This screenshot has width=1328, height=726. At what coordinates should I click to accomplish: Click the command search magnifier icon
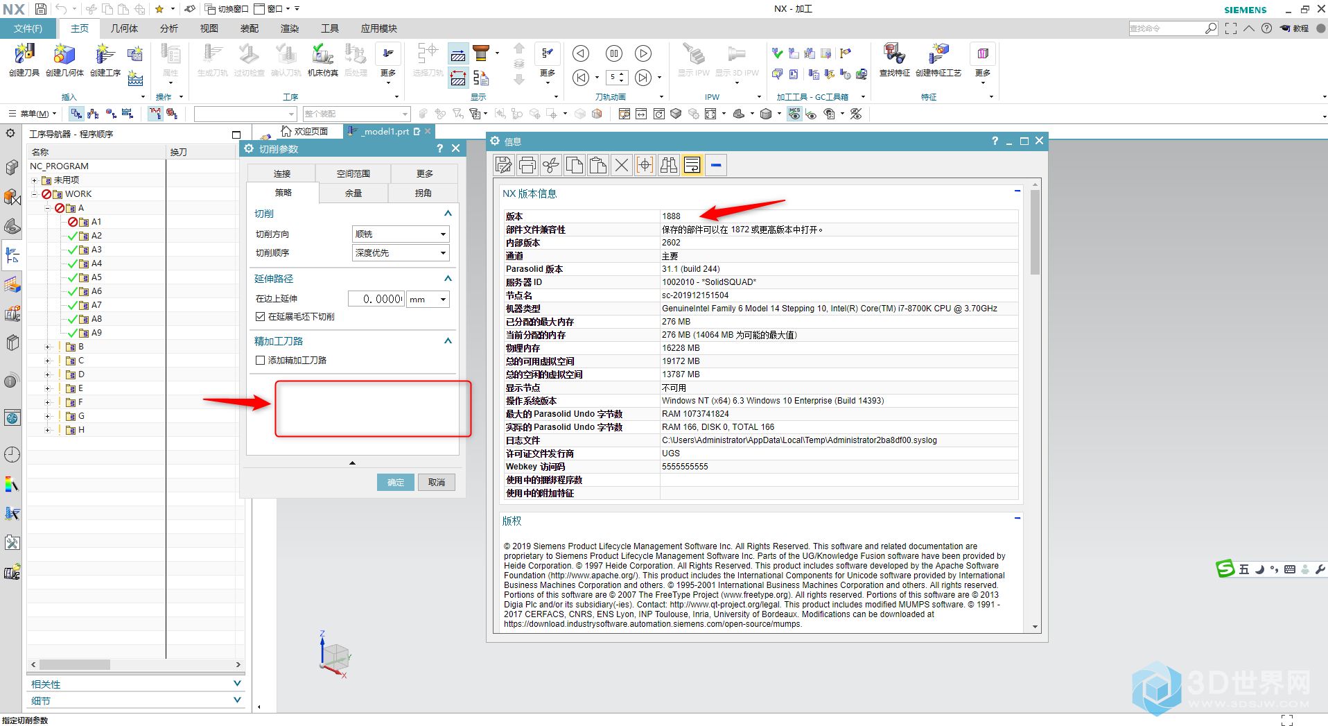1211,28
